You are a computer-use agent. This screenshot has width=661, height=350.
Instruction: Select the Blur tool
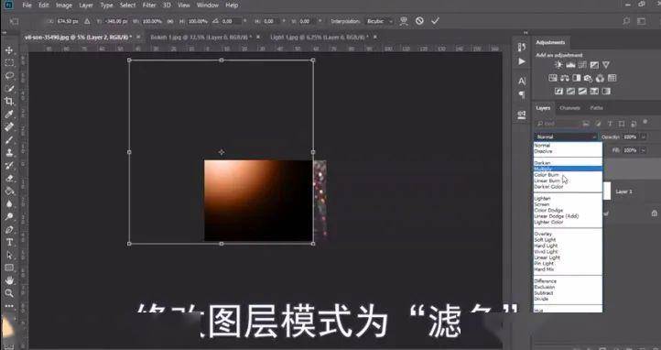pyautogui.click(x=9, y=204)
